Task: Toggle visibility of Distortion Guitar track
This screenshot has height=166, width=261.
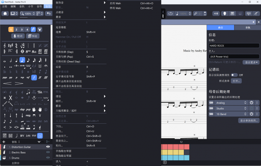Action: 48,147
